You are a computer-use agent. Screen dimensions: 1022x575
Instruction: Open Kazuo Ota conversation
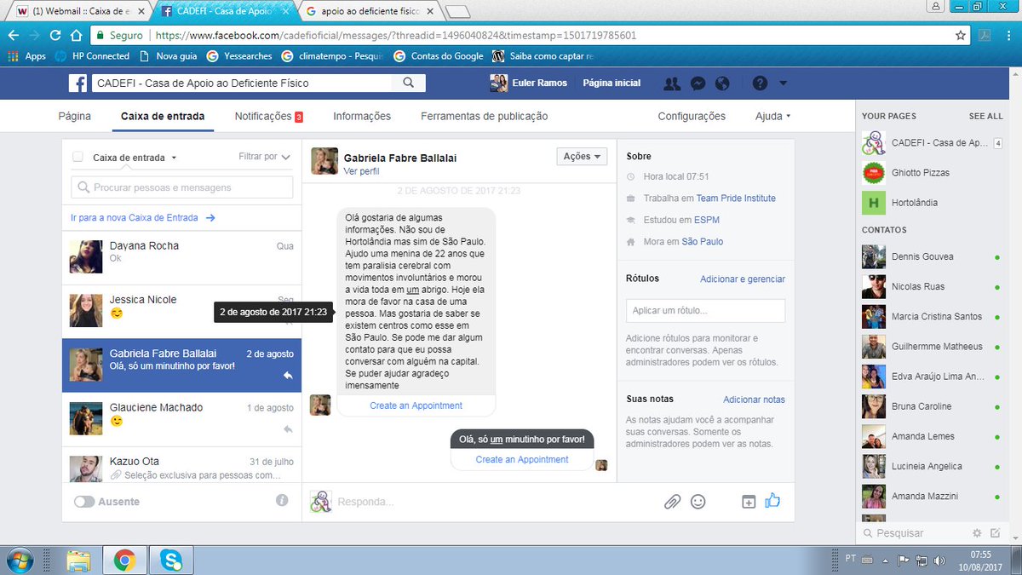(x=181, y=465)
